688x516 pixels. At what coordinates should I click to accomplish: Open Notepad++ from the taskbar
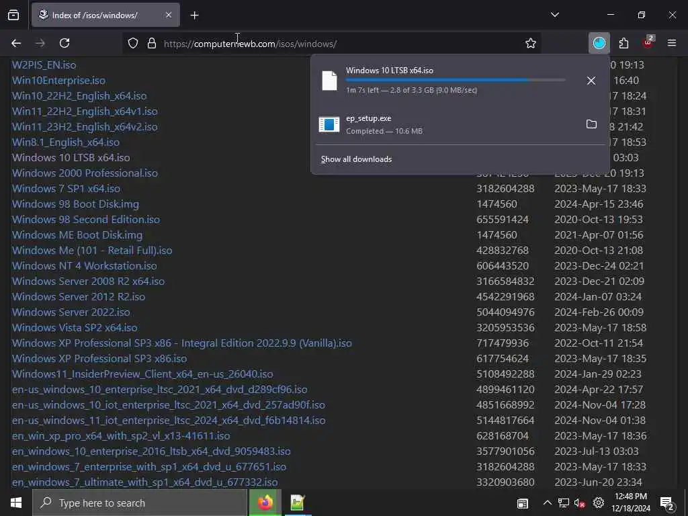coord(298,503)
